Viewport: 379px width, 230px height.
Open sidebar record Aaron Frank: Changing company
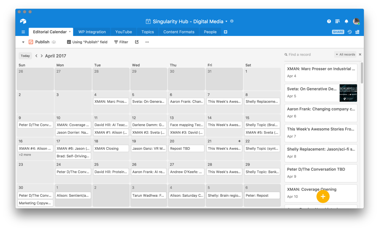point(321,113)
